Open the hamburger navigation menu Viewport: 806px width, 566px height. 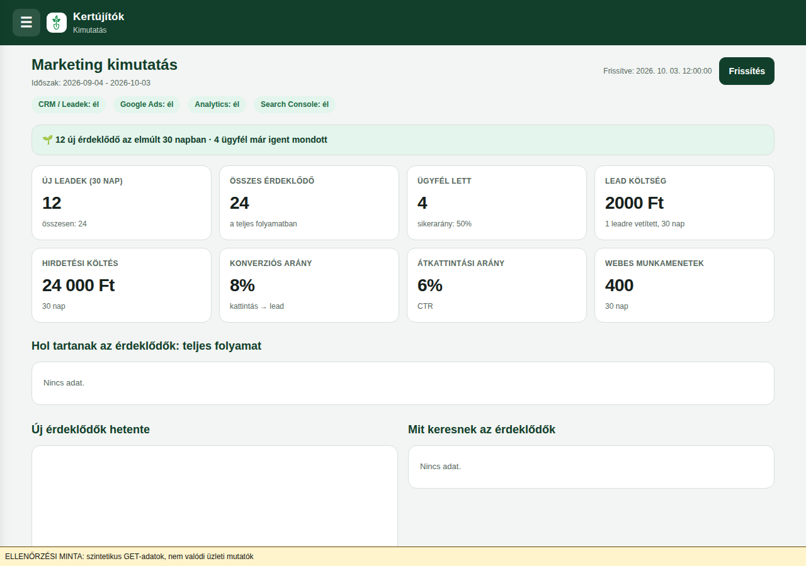point(26,23)
